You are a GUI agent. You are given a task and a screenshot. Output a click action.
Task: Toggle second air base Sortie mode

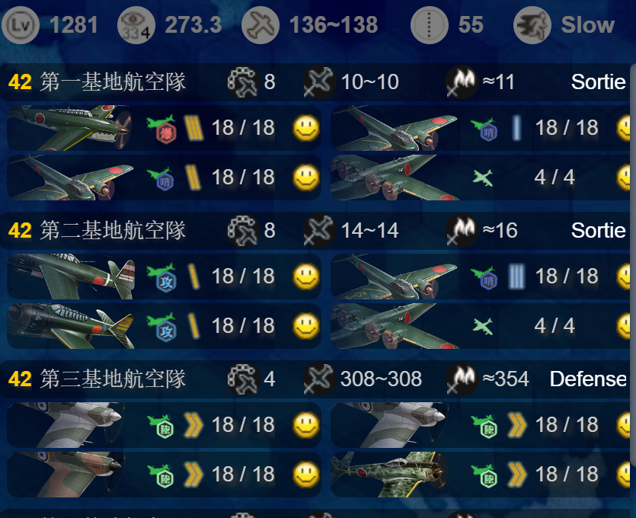click(598, 230)
